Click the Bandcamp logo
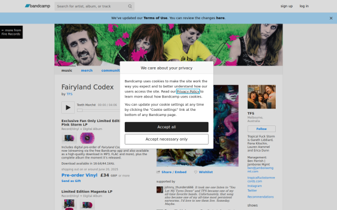 pos(38,6)
